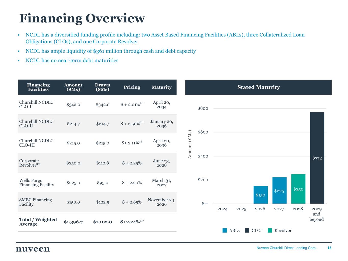Screen dimensions: 348x261
Task: Click the Financing Facilities column header
Action: pyautogui.click(x=38, y=87)
